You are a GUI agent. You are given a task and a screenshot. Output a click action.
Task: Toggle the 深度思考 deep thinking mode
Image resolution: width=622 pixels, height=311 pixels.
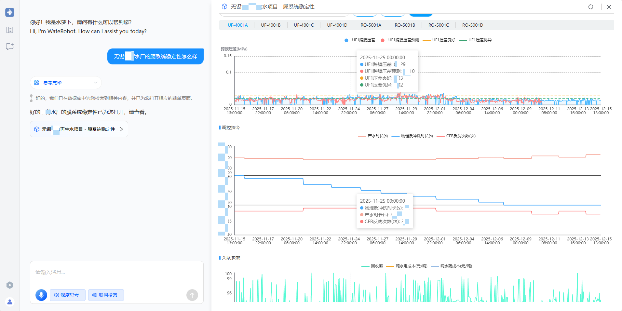click(67, 295)
